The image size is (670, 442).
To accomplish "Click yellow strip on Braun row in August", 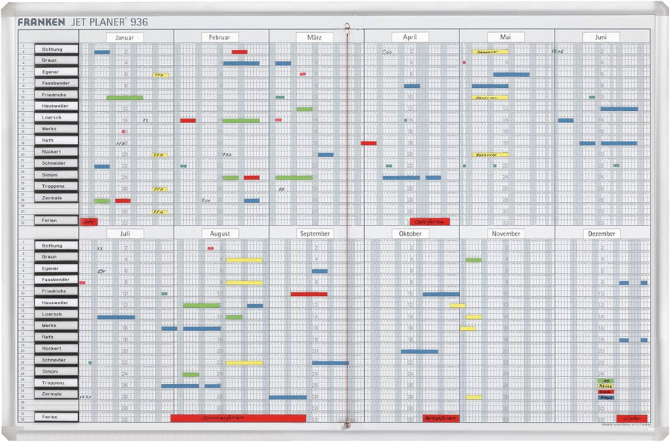I will coord(244,260).
